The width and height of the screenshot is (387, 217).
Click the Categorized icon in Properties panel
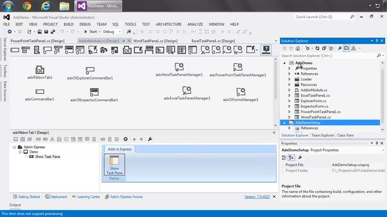click(284, 157)
